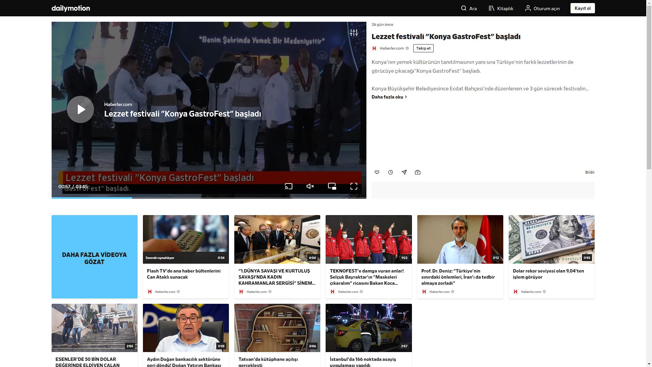Viewport: 652px width, 367px height.
Task: Open the İstanbul'da 166 noktada asayiş thumbnail
Action: click(368, 328)
